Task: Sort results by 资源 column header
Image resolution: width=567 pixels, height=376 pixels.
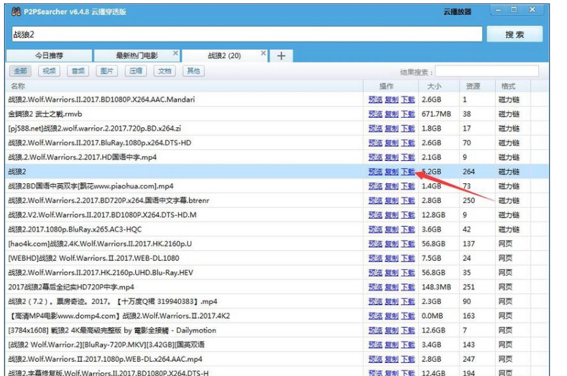Action: (473, 87)
